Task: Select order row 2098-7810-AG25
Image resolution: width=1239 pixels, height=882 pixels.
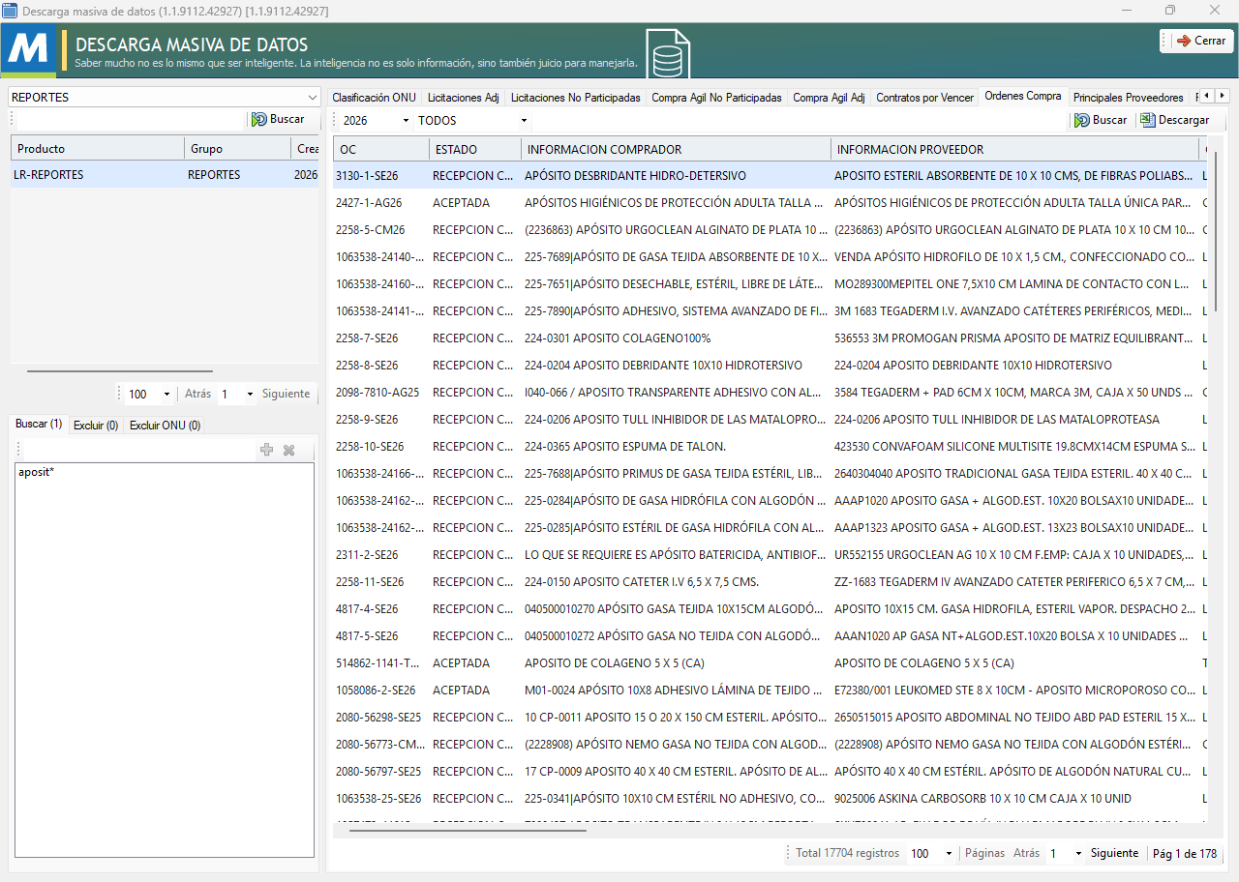Action: tap(770, 393)
